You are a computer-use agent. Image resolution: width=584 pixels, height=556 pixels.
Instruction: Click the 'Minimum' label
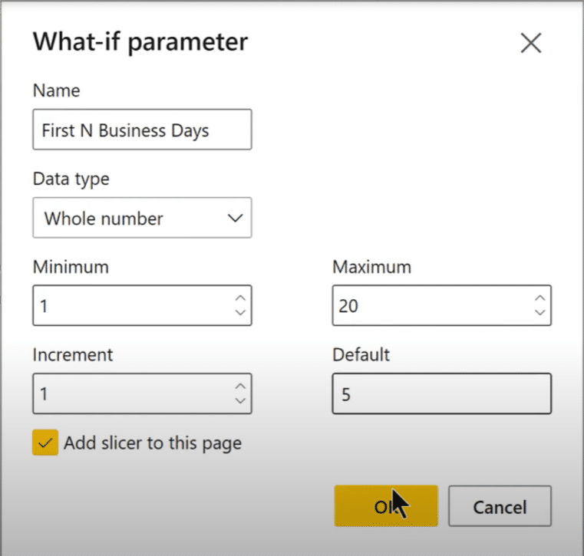coord(71,267)
